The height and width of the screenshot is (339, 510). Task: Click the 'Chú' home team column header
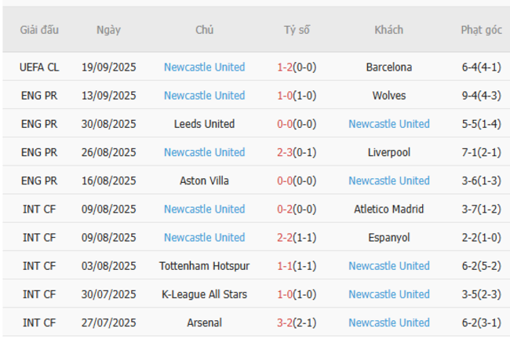tap(204, 30)
